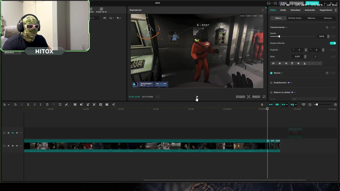Click the audio waveform icon in toolbar
This screenshot has width=340, height=191.
(x=113, y=105)
